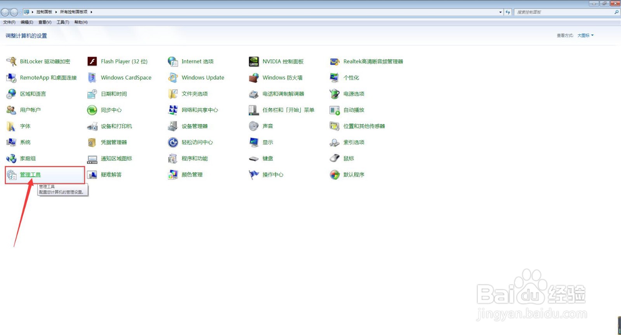Open the 轻松访问中心 icon

pos(173,142)
